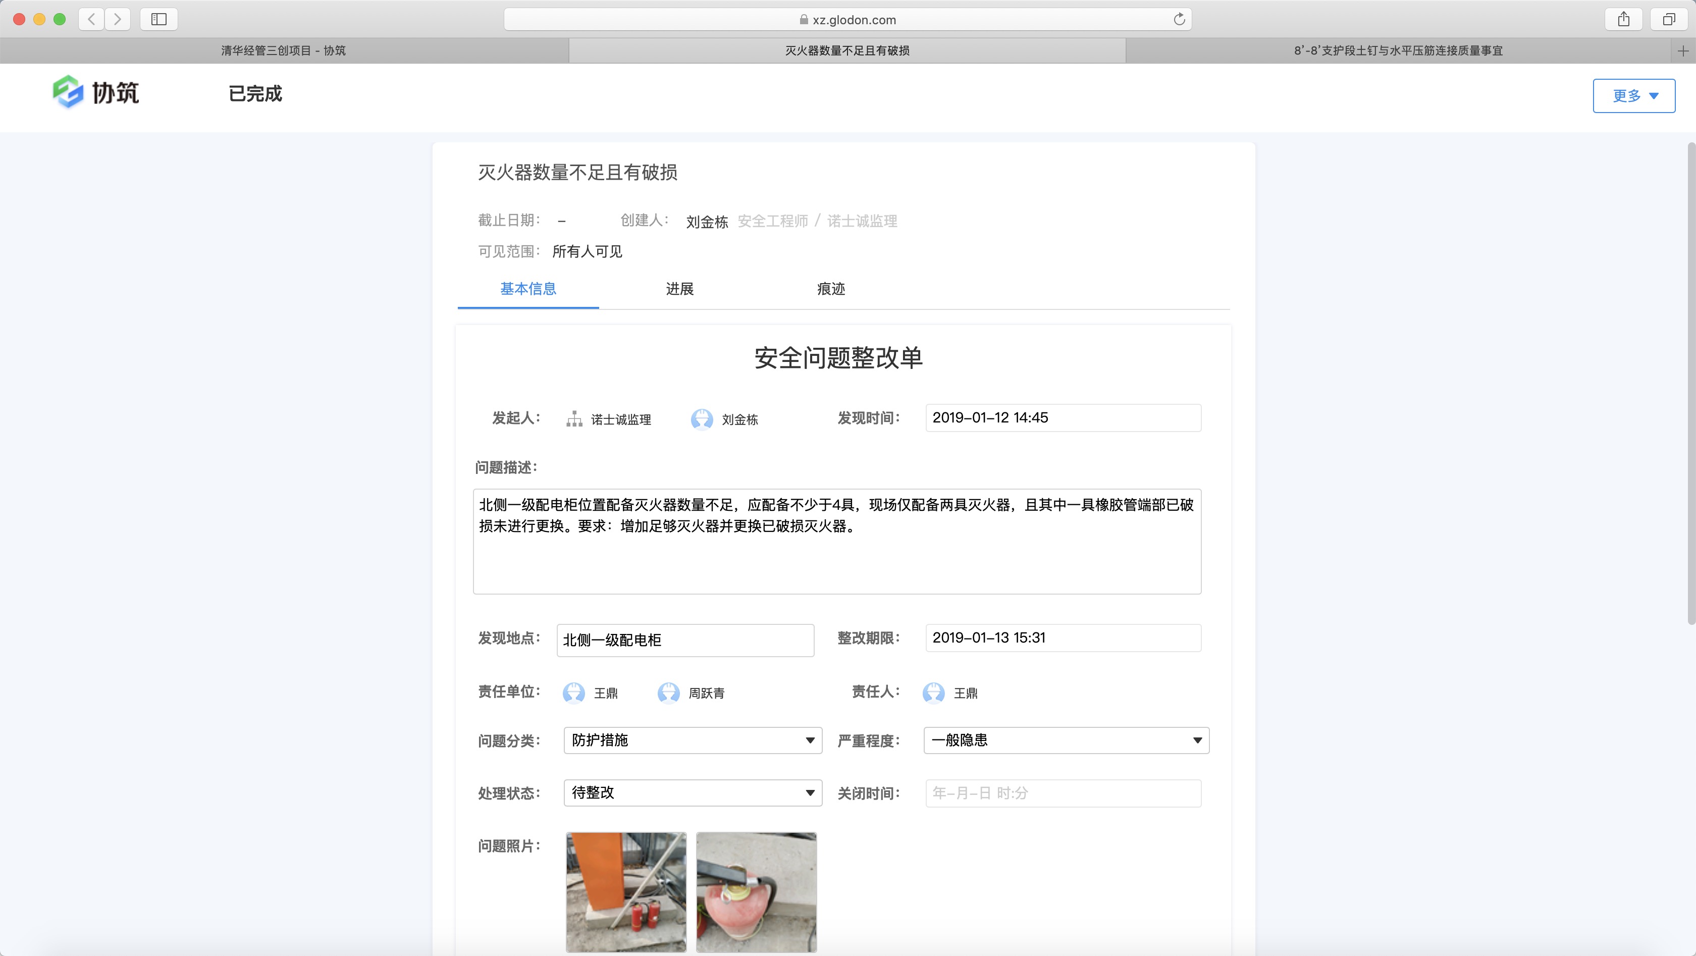Click the organization icon beside 诺士诚监理
The image size is (1696, 956).
coord(574,419)
